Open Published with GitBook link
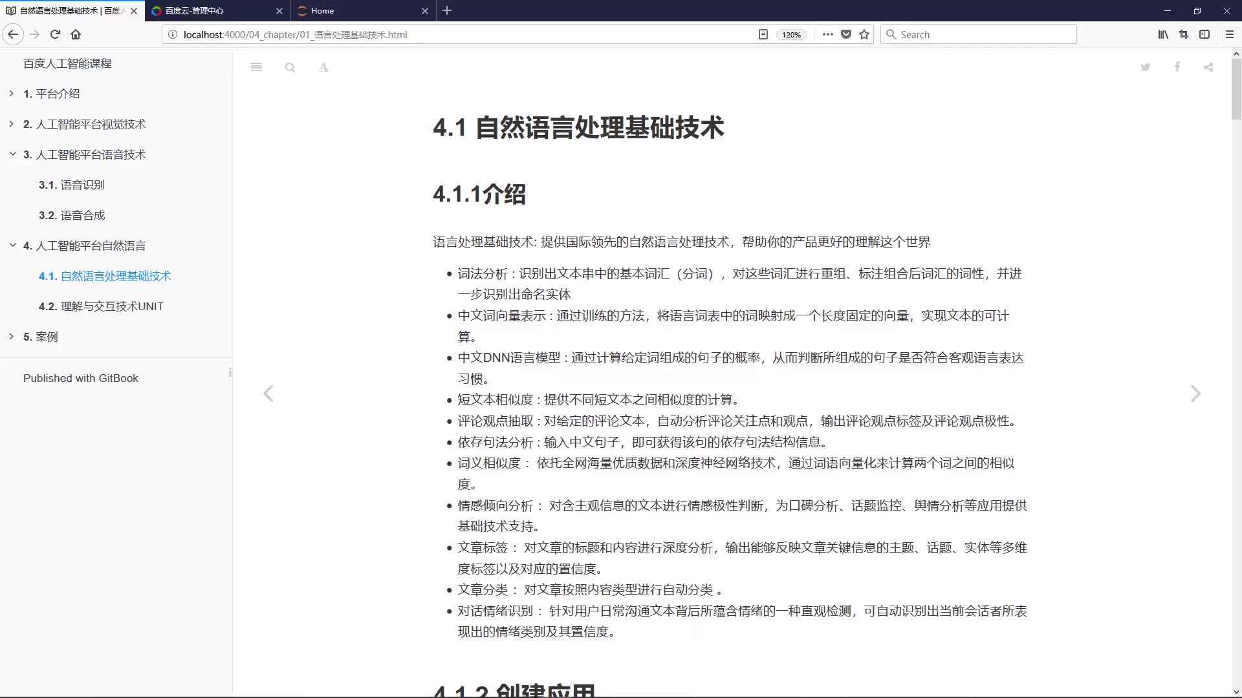The image size is (1242, 698). coord(81,378)
